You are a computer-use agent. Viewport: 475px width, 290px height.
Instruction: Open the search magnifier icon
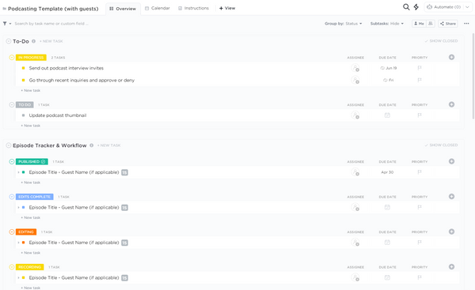pyautogui.click(x=406, y=7)
